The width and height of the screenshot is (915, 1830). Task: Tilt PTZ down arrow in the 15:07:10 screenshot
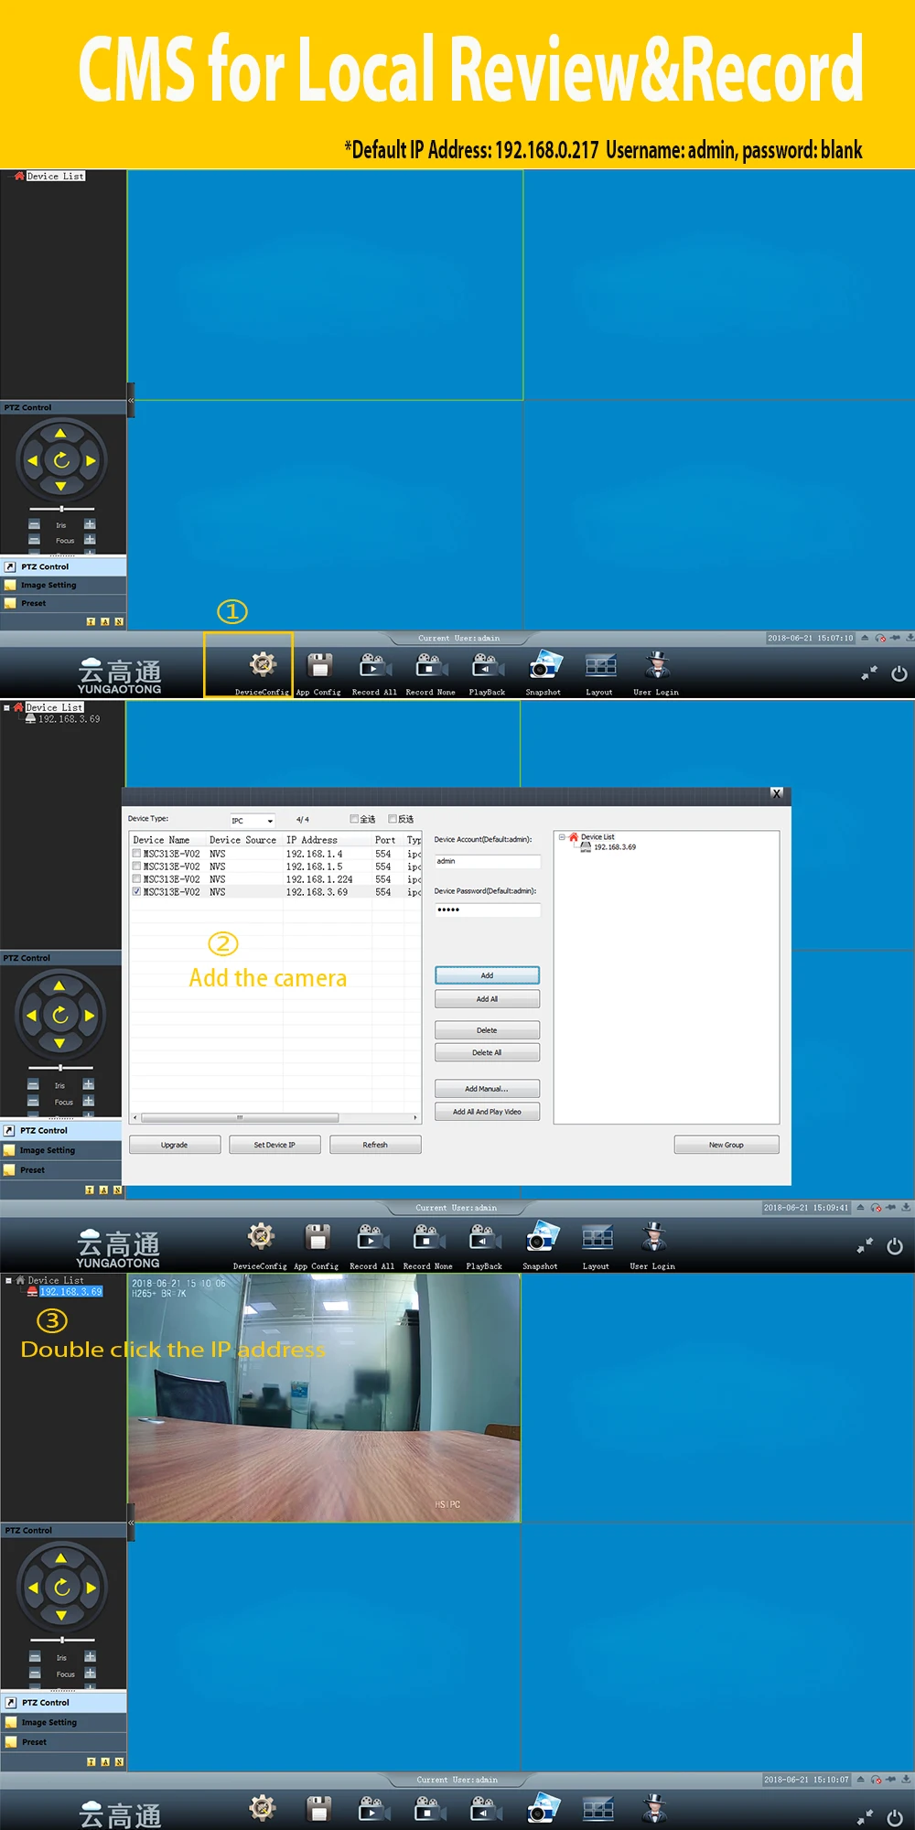[60, 487]
